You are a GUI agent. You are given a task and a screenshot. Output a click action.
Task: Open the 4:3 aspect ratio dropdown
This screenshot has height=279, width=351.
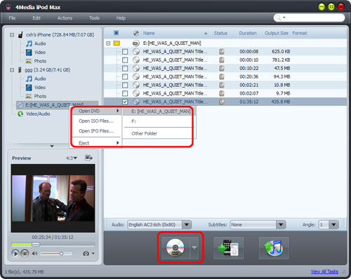pyautogui.click(x=72, y=158)
